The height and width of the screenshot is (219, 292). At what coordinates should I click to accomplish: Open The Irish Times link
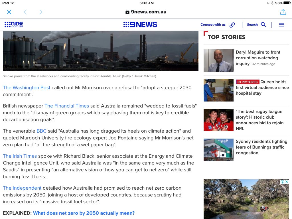(x=20, y=156)
